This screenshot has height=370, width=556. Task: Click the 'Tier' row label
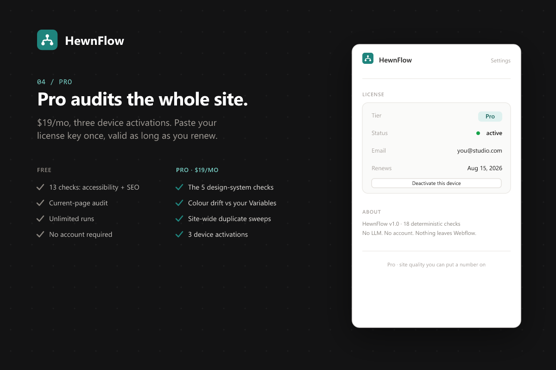click(x=377, y=116)
